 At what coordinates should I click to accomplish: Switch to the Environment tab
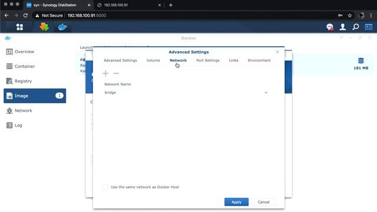coord(259,60)
